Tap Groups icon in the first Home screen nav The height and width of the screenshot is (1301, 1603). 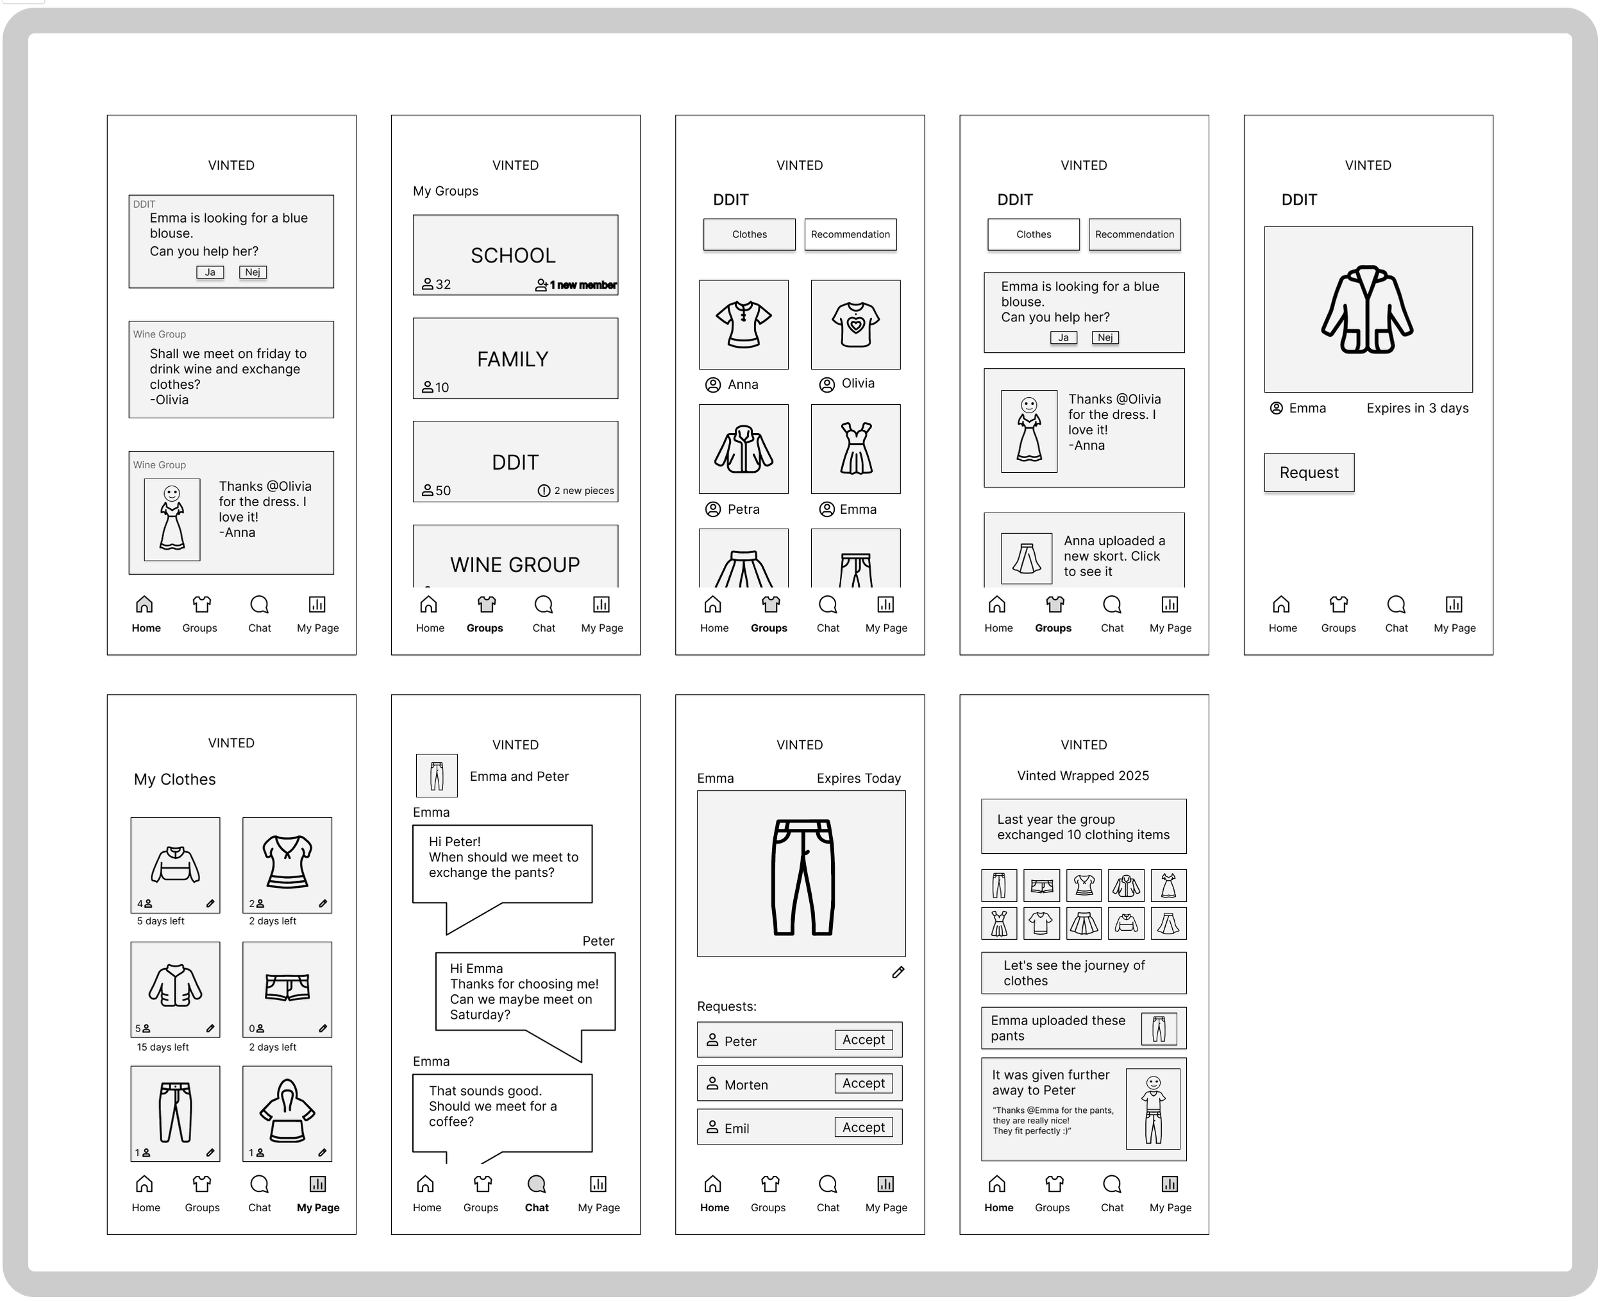(x=201, y=605)
